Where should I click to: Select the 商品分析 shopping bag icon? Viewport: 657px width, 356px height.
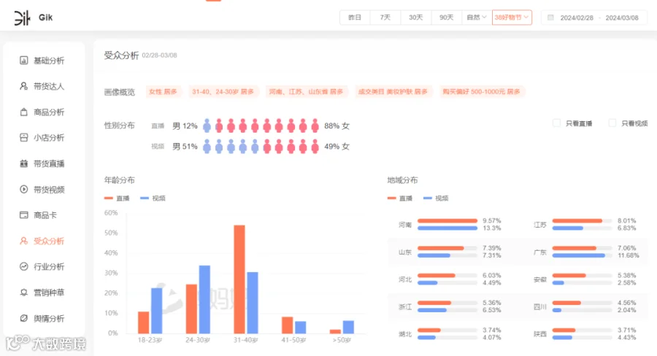coord(24,112)
